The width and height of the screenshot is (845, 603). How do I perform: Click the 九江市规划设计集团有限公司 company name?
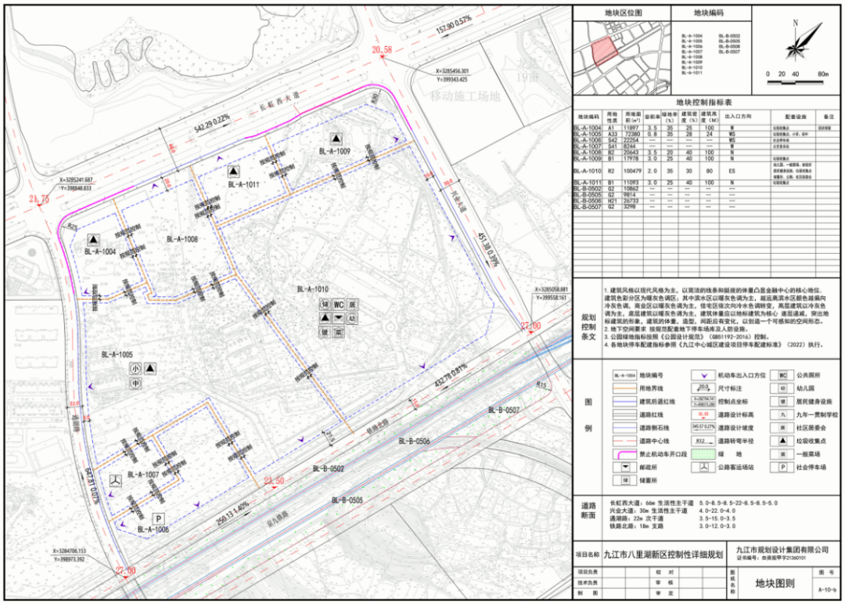click(x=782, y=550)
